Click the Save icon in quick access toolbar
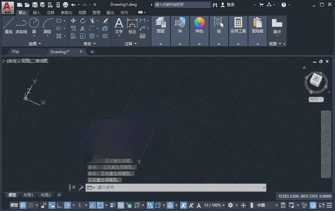 [35, 4]
